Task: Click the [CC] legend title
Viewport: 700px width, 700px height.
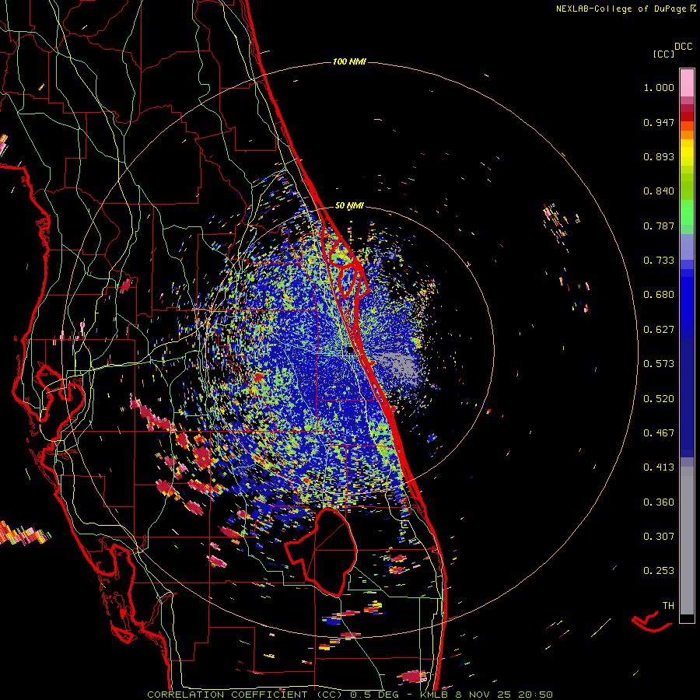Action: tap(663, 54)
